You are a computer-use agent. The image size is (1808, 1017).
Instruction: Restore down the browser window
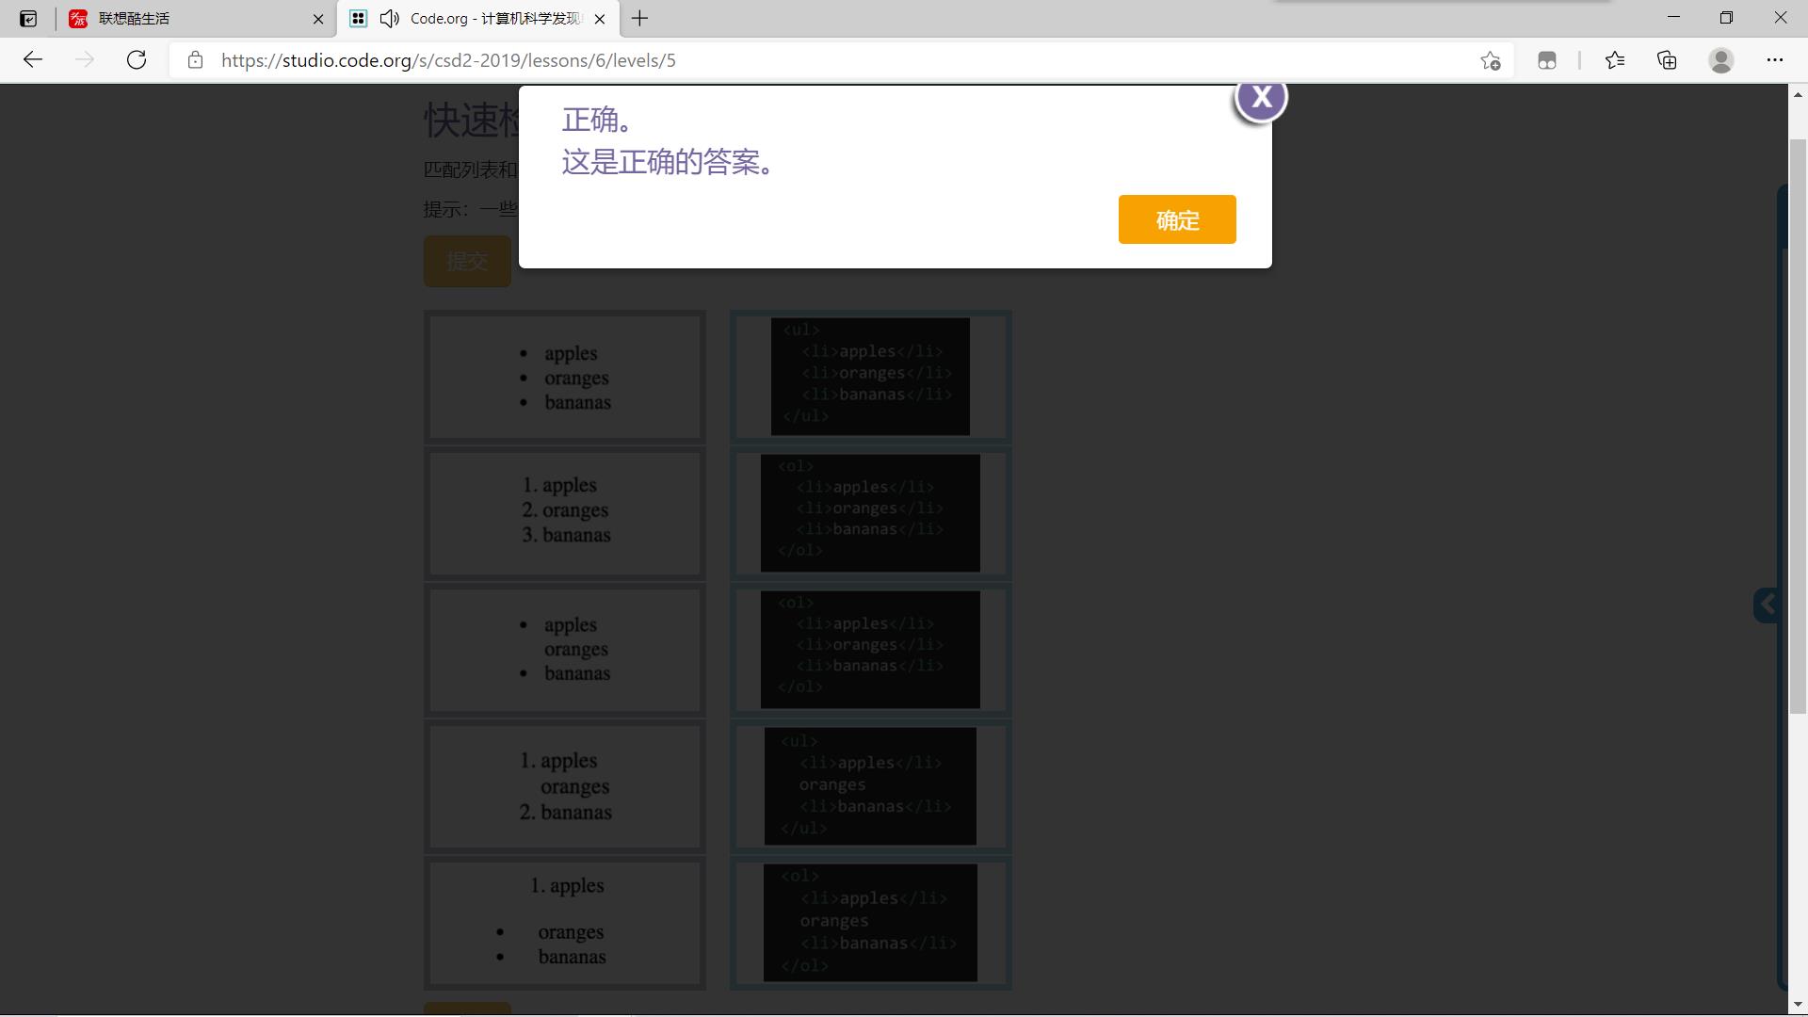tap(1726, 18)
